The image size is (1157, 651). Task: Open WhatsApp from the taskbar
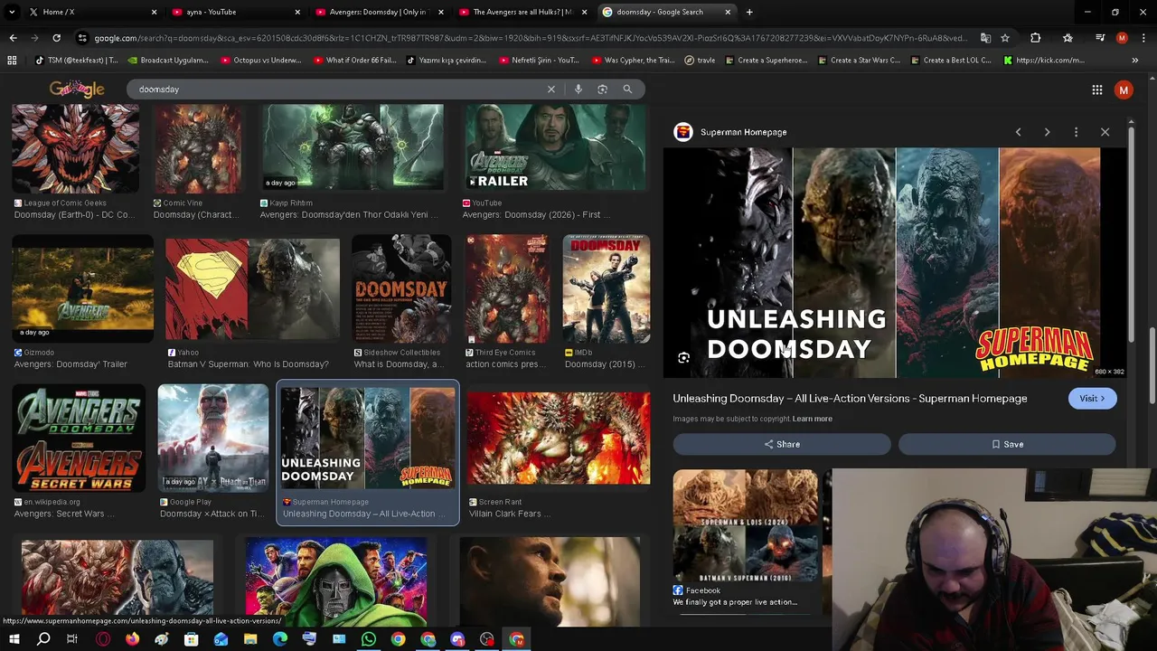coord(368,639)
